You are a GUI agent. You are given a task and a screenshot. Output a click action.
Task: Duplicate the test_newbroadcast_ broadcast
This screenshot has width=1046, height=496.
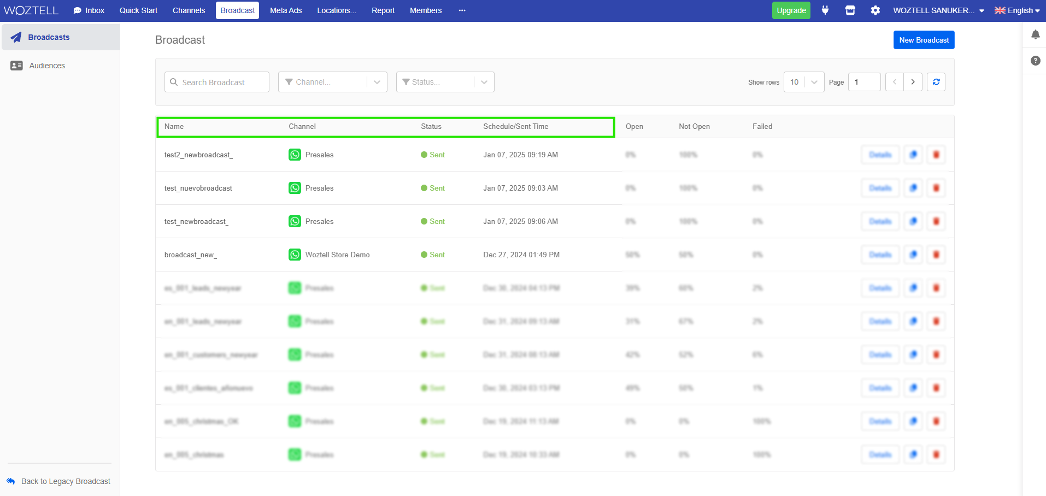click(913, 221)
